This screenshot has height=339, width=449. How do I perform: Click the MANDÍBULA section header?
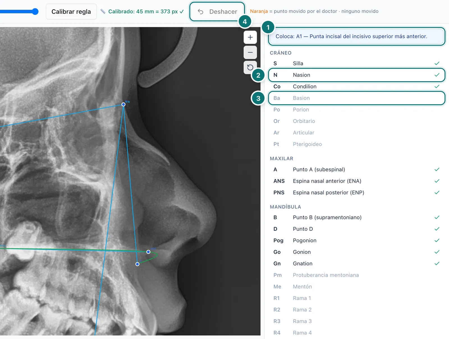pos(285,207)
